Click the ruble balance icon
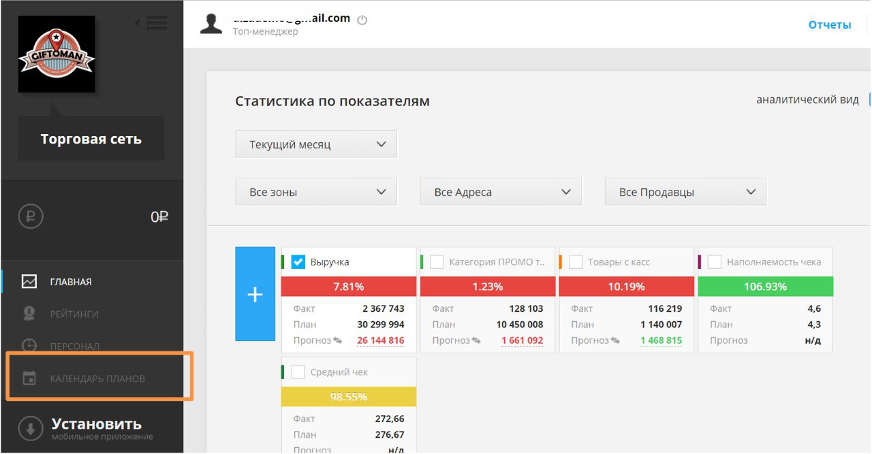This screenshot has height=454, width=872. (31, 217)
